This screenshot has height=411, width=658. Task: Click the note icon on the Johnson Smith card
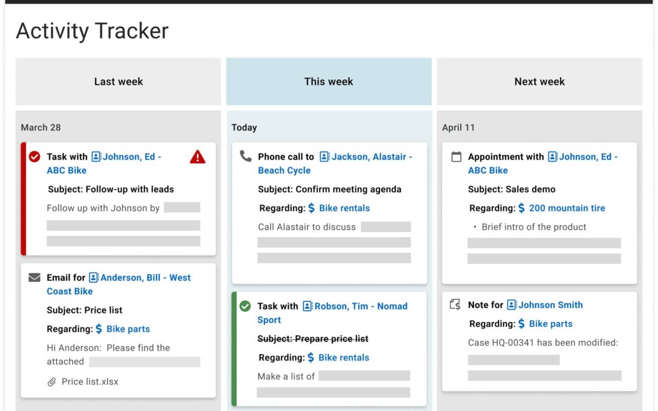[x=456, y=304]
